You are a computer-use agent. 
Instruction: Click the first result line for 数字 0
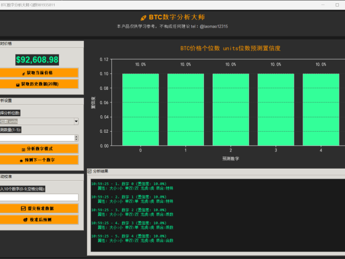click(128, 184)
